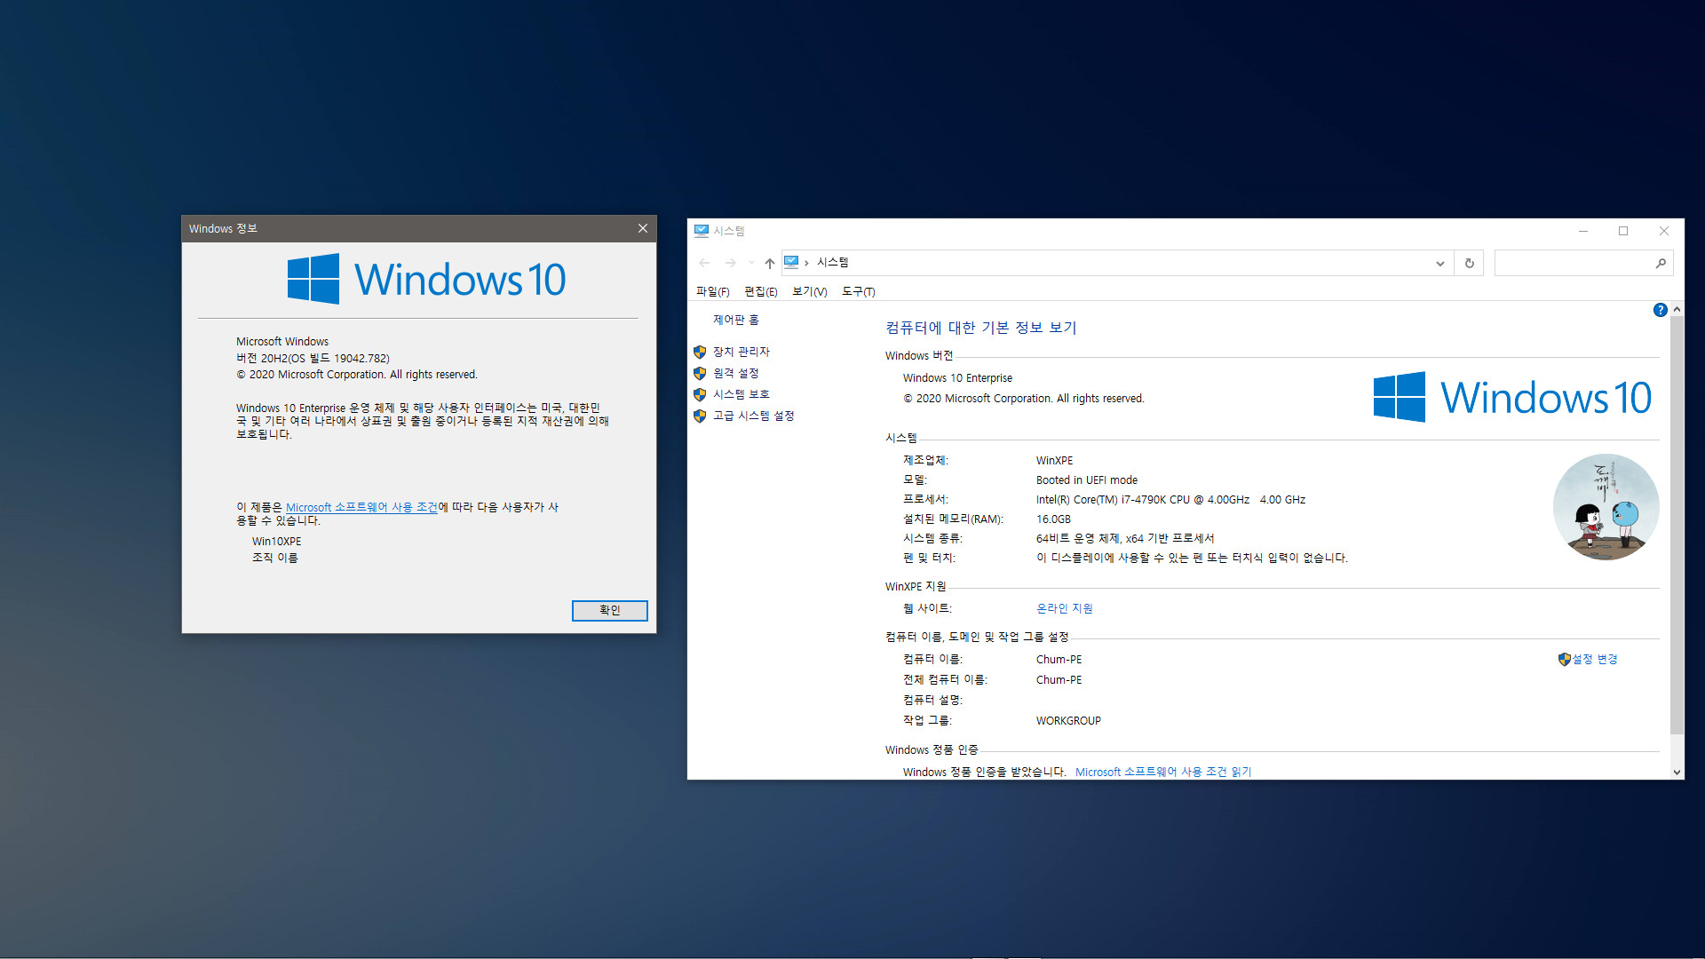Screen dimensions: 1705x959
Task: Click Windows 10 logo in System window
Action: click(x=1511, y=397)
